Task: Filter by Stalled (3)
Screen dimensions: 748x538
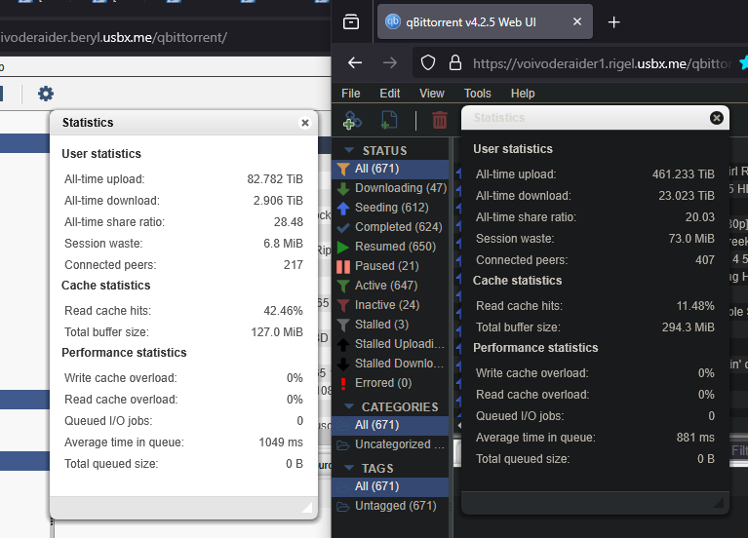Action: (x=390, y=325)
